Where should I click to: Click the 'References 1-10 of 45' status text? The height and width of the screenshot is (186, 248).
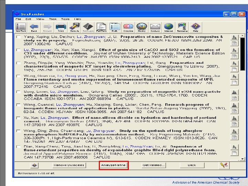click(x=36, y=174)
